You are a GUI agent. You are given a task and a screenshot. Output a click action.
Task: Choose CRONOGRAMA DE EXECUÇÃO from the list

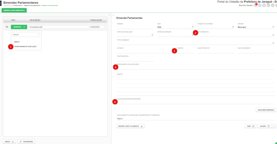click(25, 46)
